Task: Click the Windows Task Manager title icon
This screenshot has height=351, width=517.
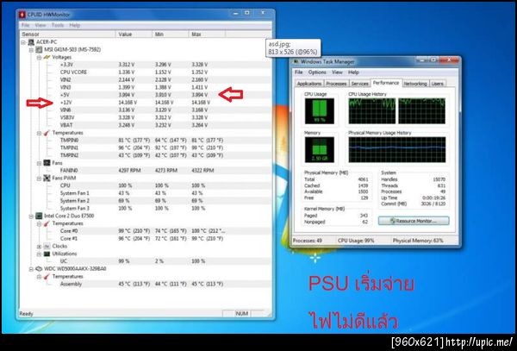Action: tap(296, 62)
